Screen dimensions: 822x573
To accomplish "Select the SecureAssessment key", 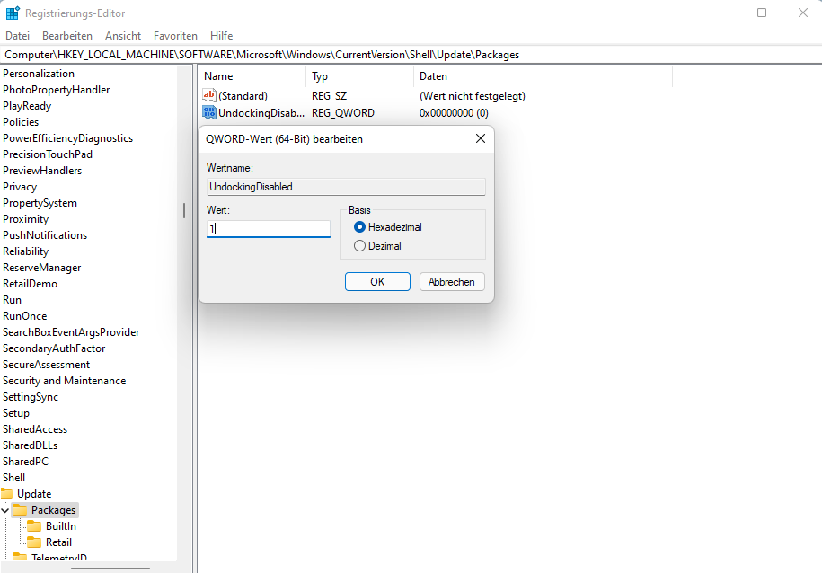I will (x=46, y=365).
